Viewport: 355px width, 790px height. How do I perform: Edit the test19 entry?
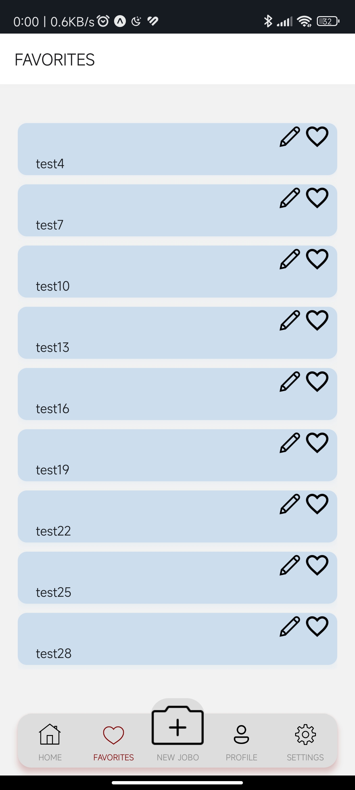pyautogui.click(x=289, y=442)
